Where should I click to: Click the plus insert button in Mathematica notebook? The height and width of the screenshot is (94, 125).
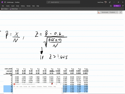coord(15,89)
